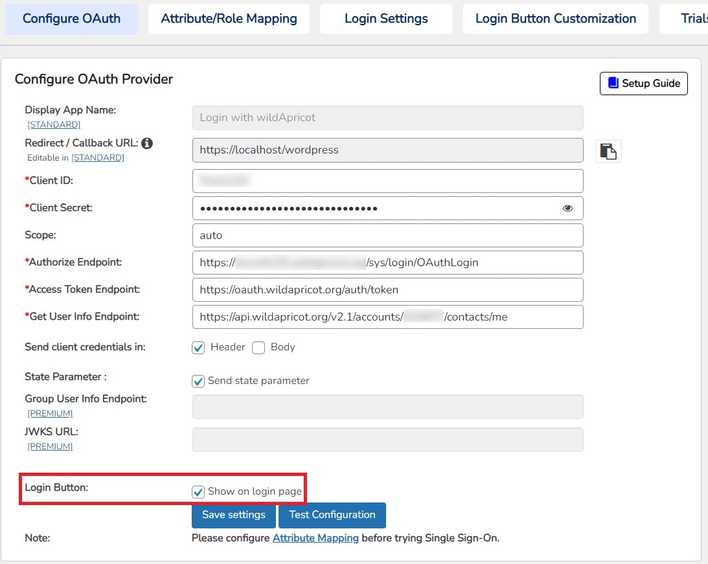The height and width of the screenshot is (564, 708).
Task: Enable sending client credentials in Header
Action: click(x=198, y=348)
